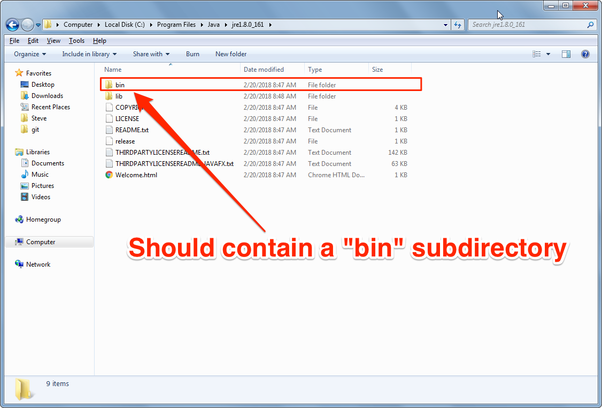
Task: Click 2/20/2018 8:48 AM date for lib
Action: (269, 96)
